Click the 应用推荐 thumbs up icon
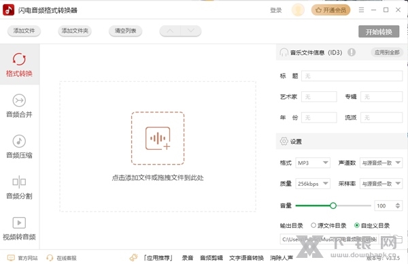408x264 pixels. coord(133,257)
